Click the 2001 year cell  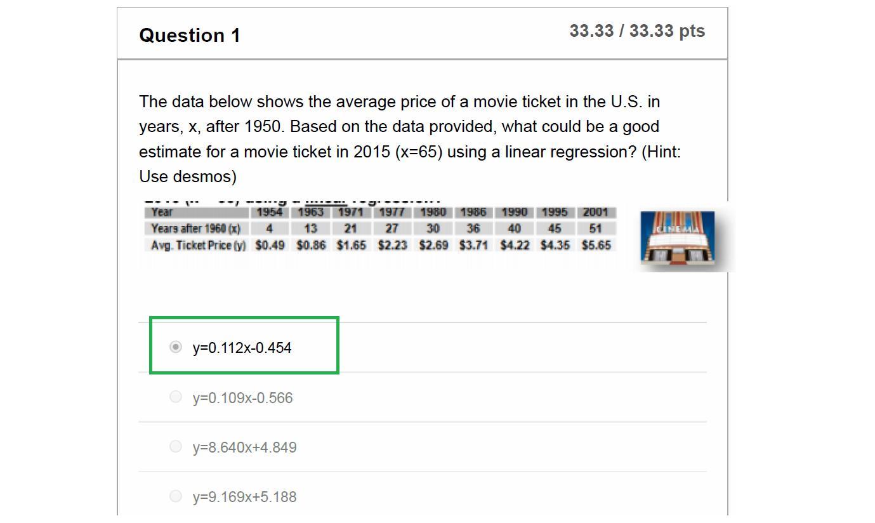[596, 212]
